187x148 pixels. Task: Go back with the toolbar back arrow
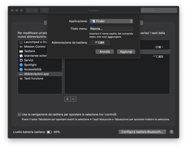29,10
